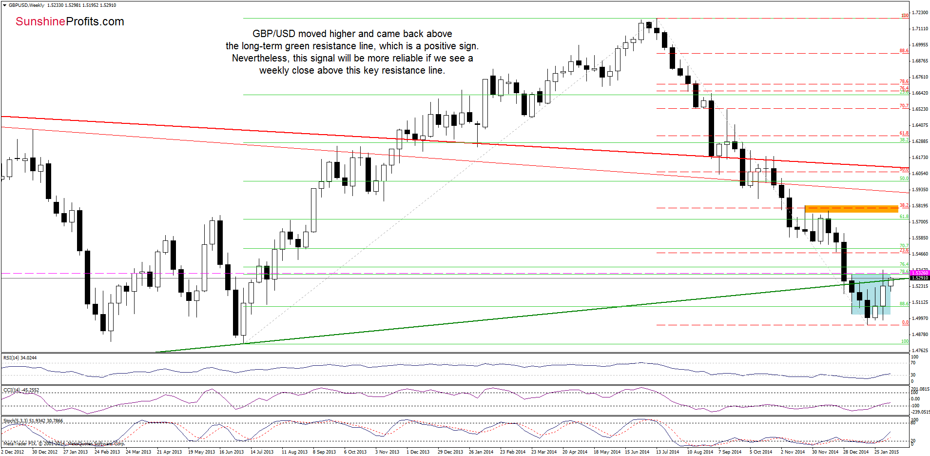Viewport: 930px width, 456px height.
Task: Click the 1.52315 price axis label
Action: 920,286
